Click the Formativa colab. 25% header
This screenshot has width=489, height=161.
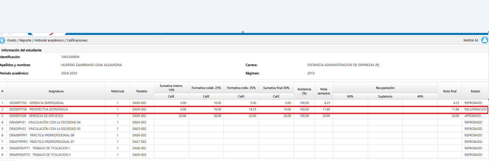pos(206,88)
